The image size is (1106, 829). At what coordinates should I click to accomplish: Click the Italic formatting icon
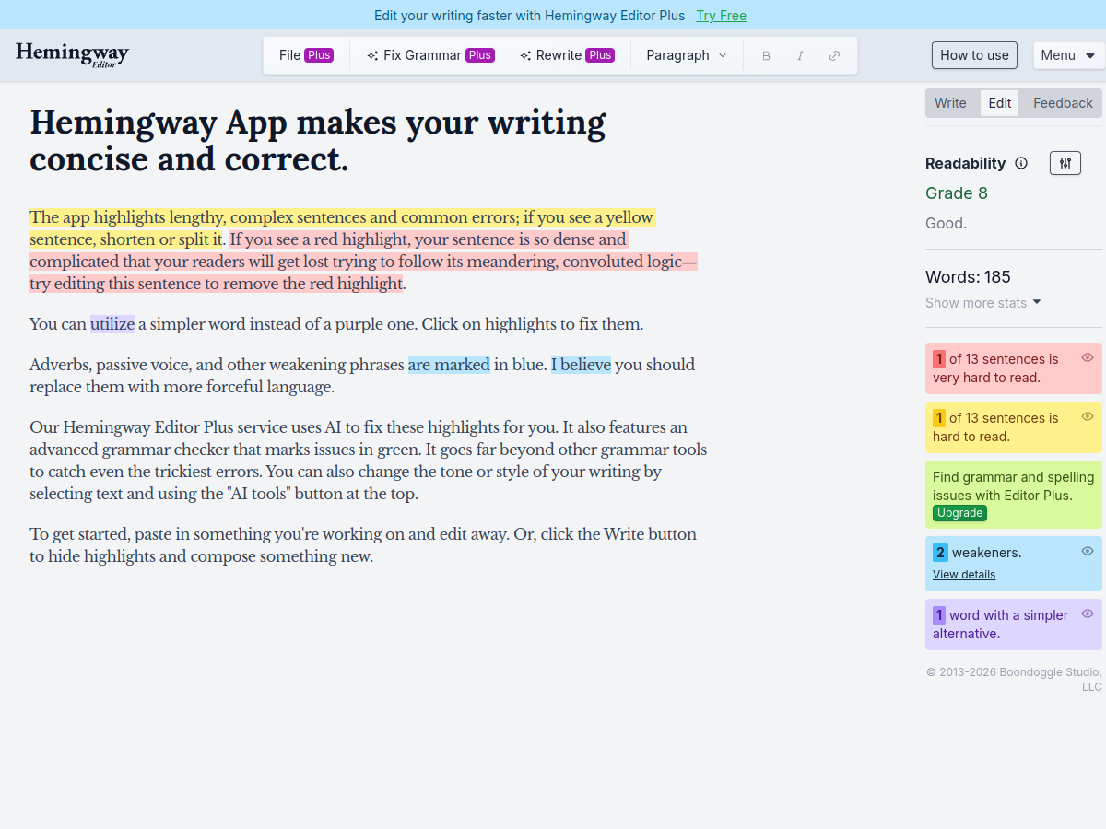pyautogui.click(x=800, y=55)
